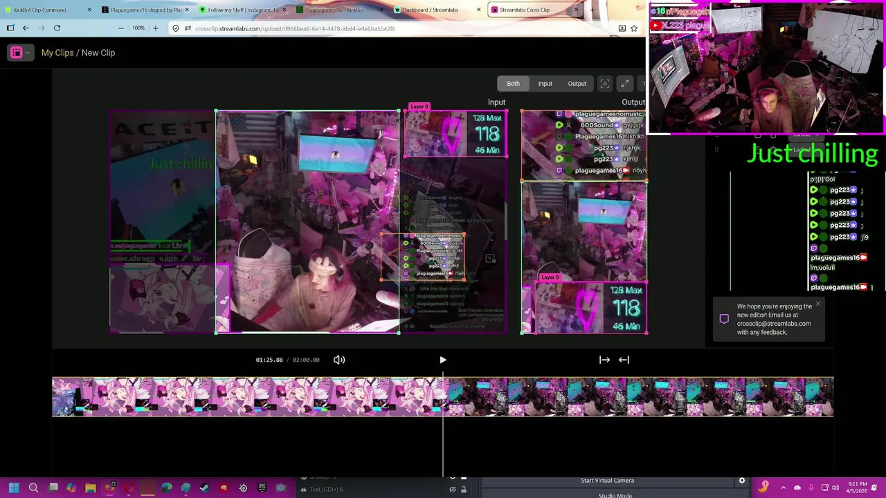The height and width of the screenshot is (498, 886).
Task: Dismiss the feedback notification
Action: coord(818,304)
